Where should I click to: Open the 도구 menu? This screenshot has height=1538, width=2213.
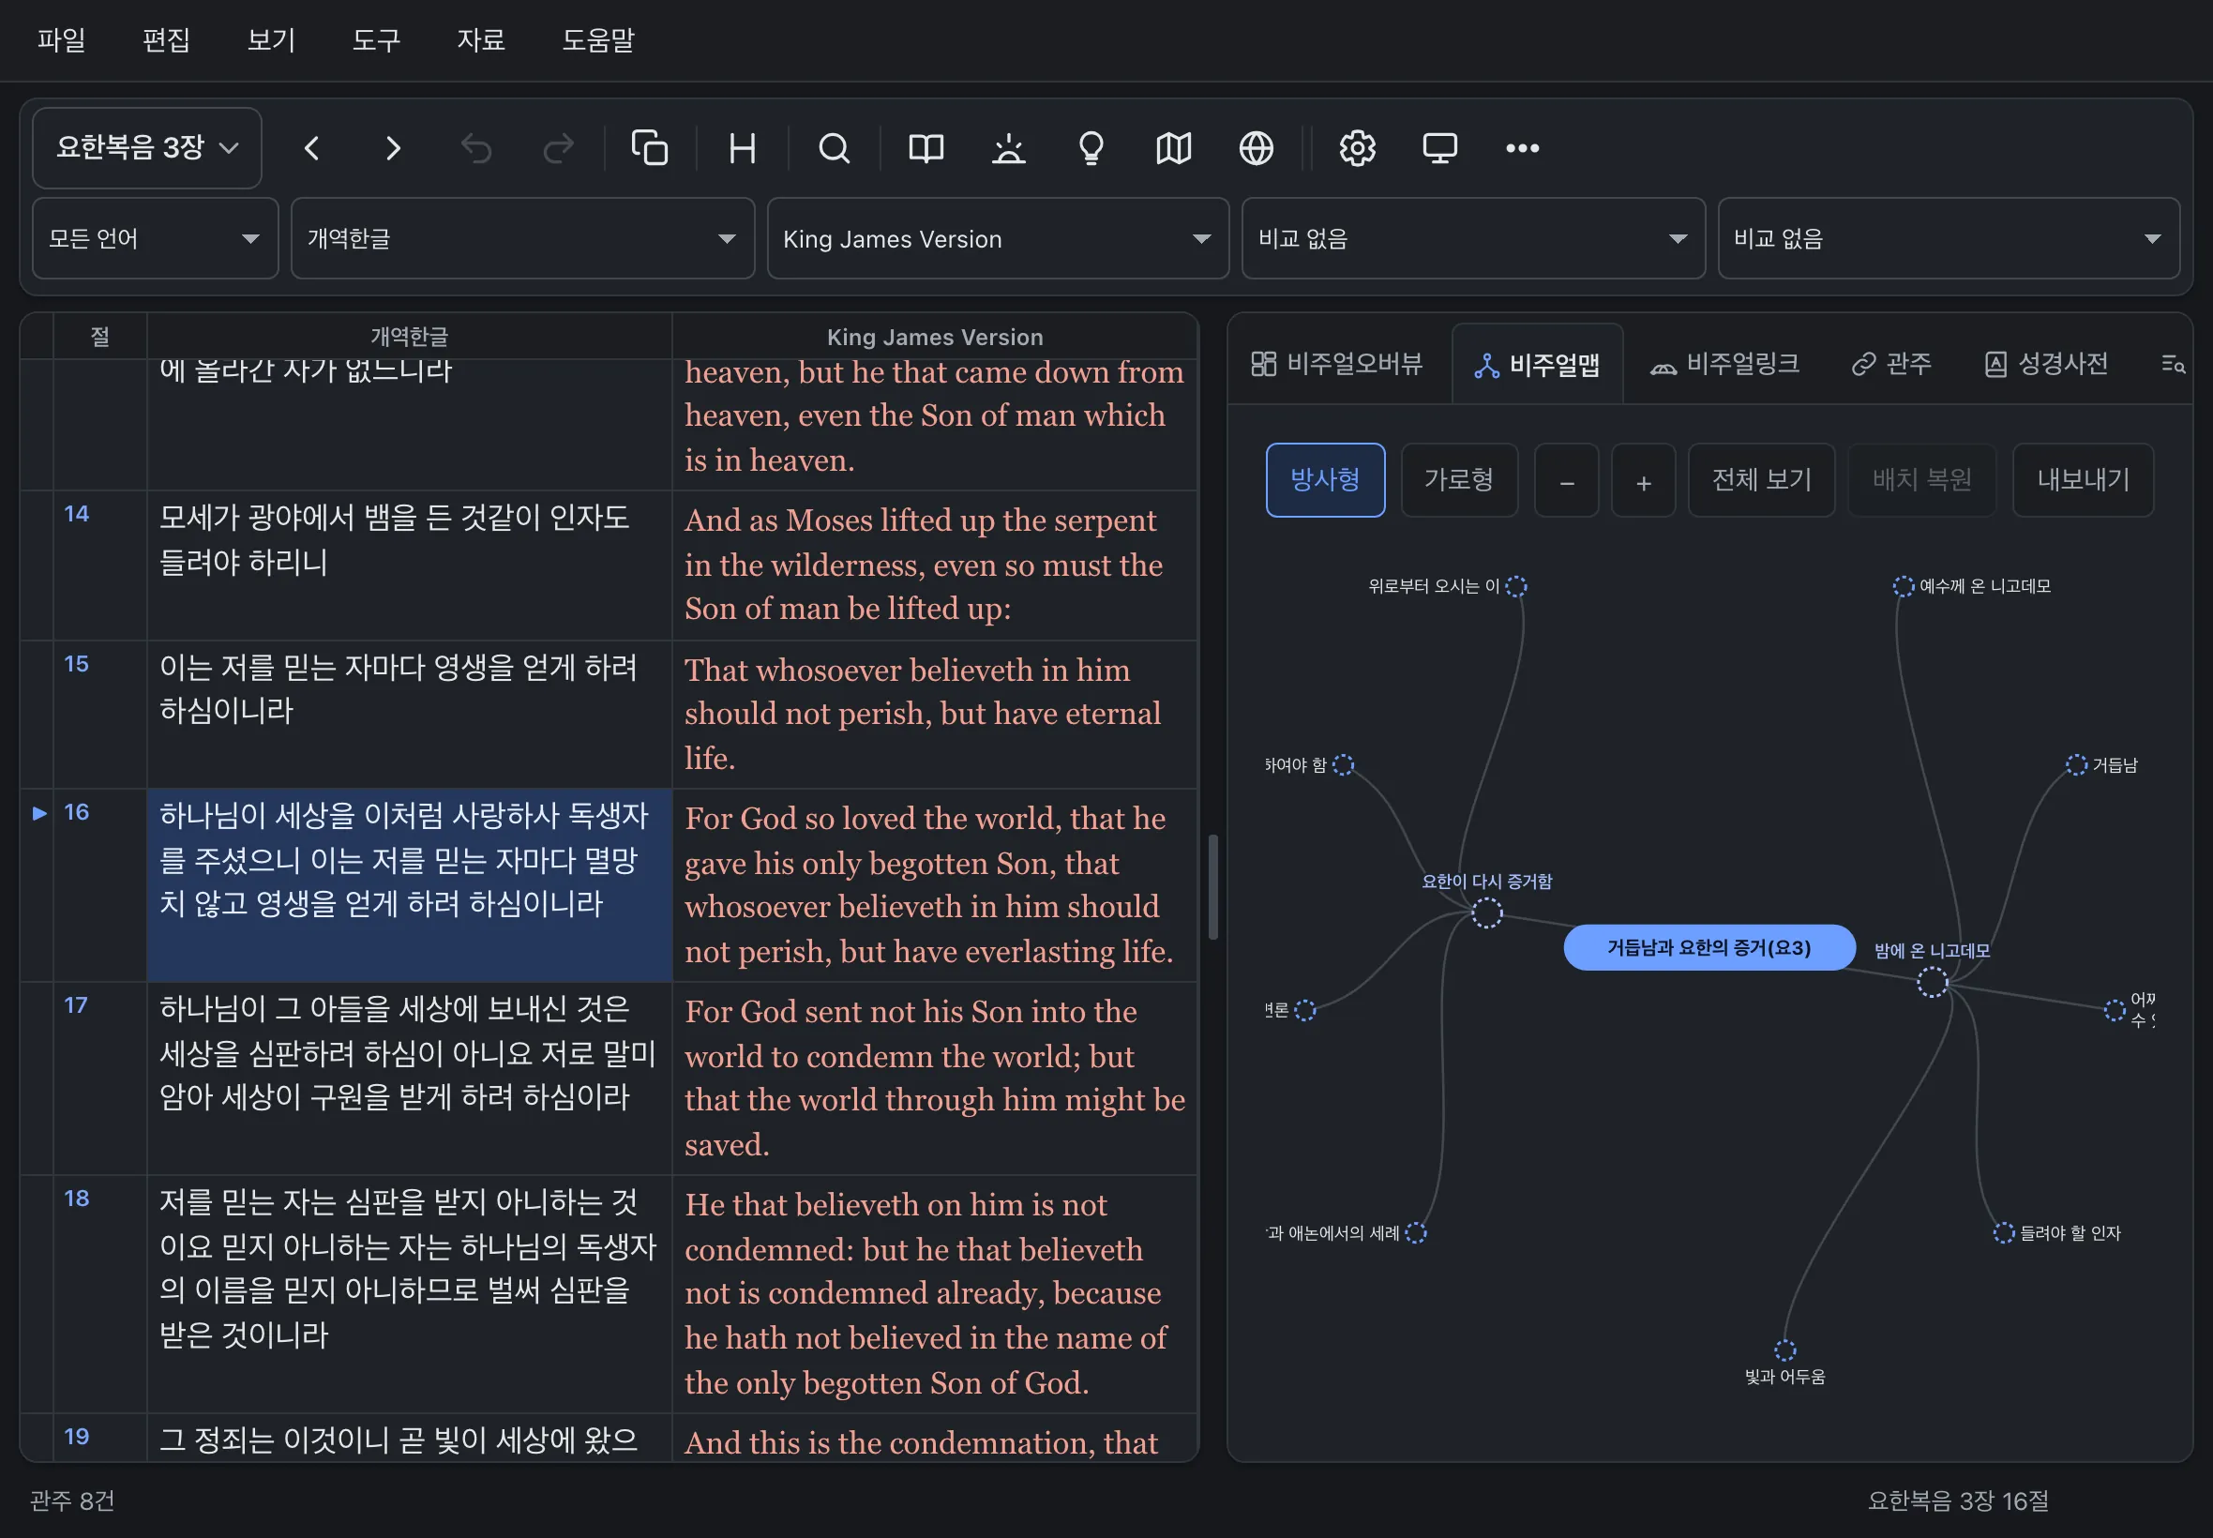376,40
